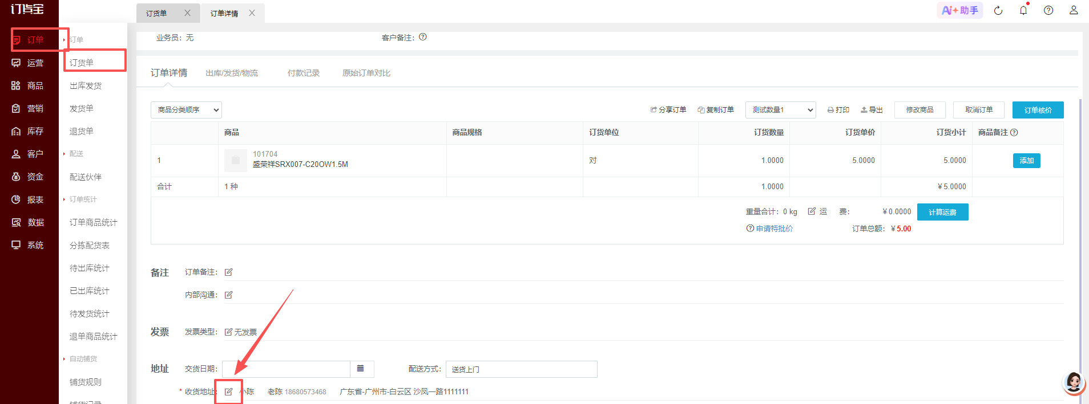Close the 订货单 tab
1089x404 pixels.
[x=187, y=13]
